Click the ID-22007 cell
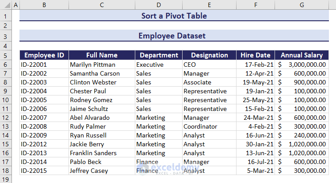 [x=44, y=118]
